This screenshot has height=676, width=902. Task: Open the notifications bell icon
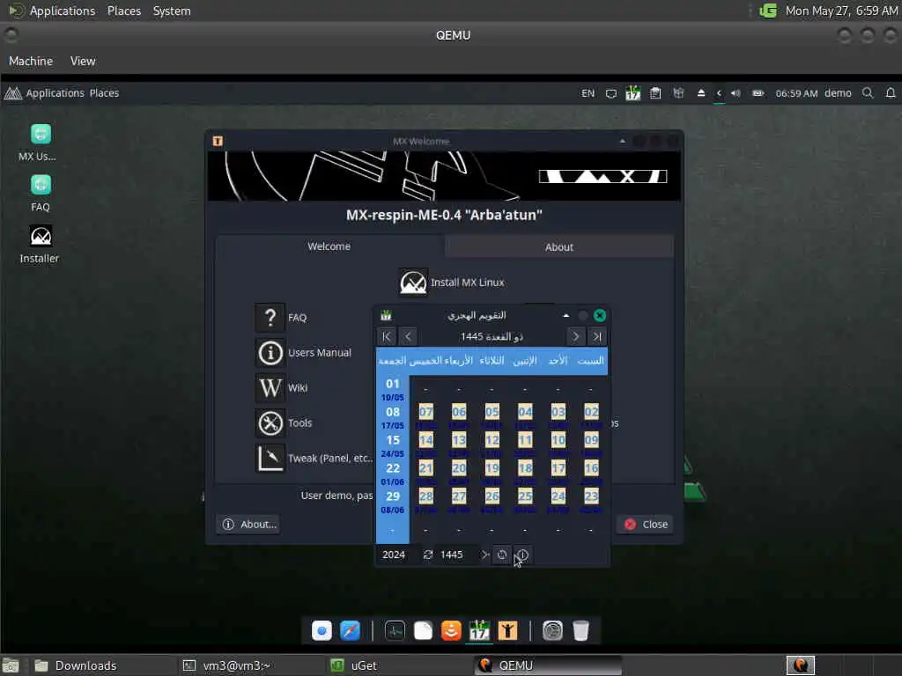[x=891, y=93]
